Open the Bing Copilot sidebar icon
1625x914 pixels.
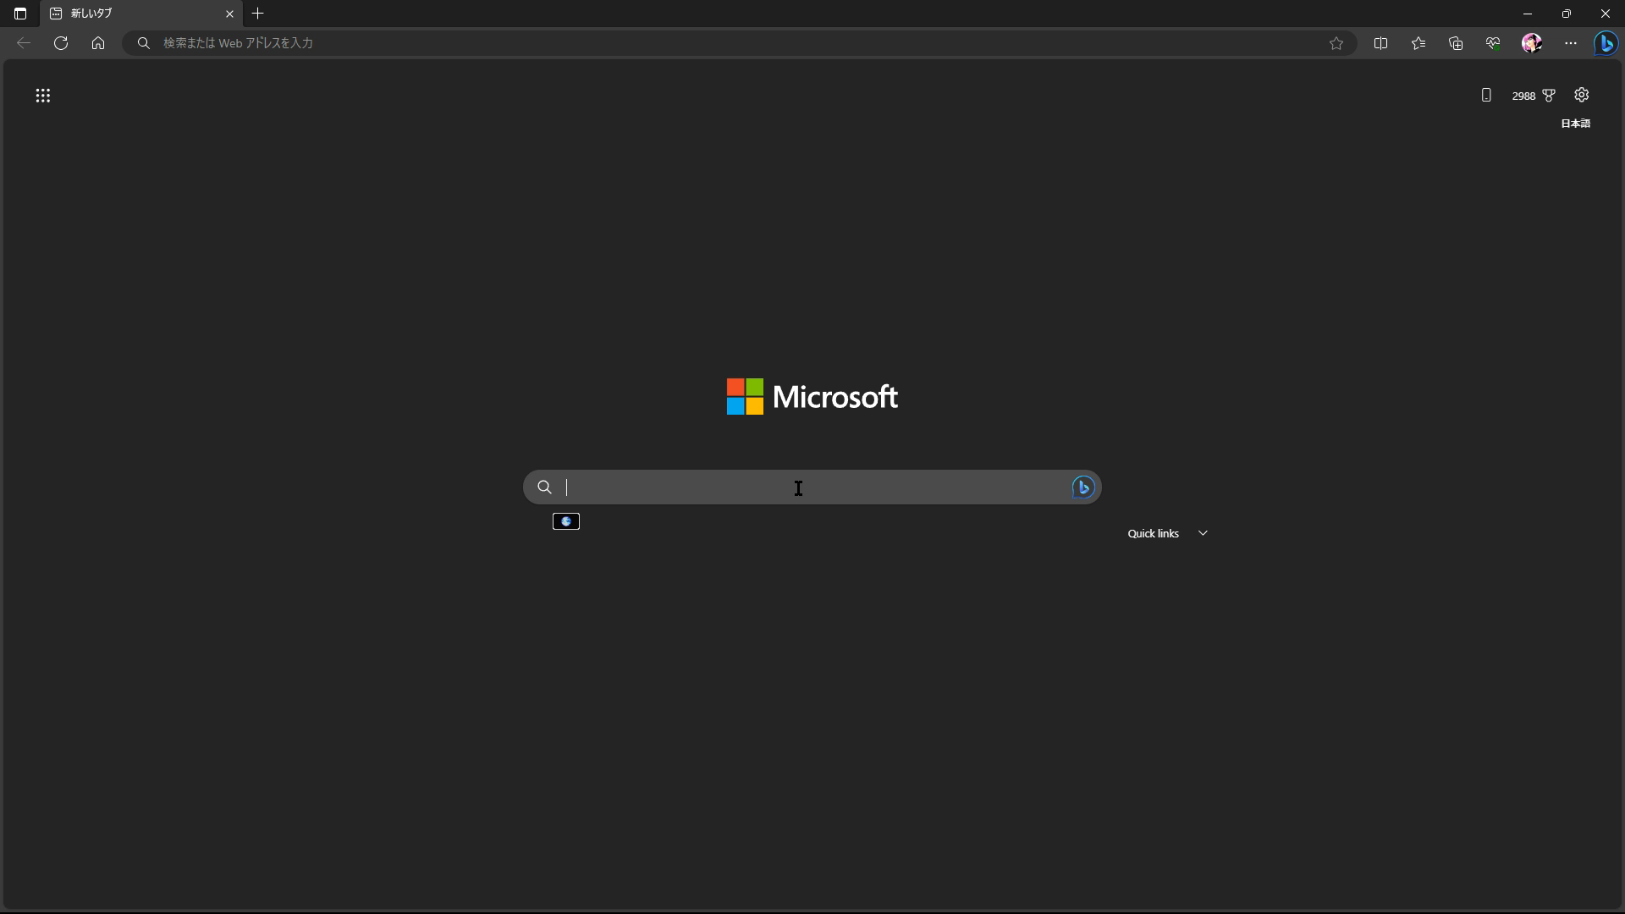1606,43
